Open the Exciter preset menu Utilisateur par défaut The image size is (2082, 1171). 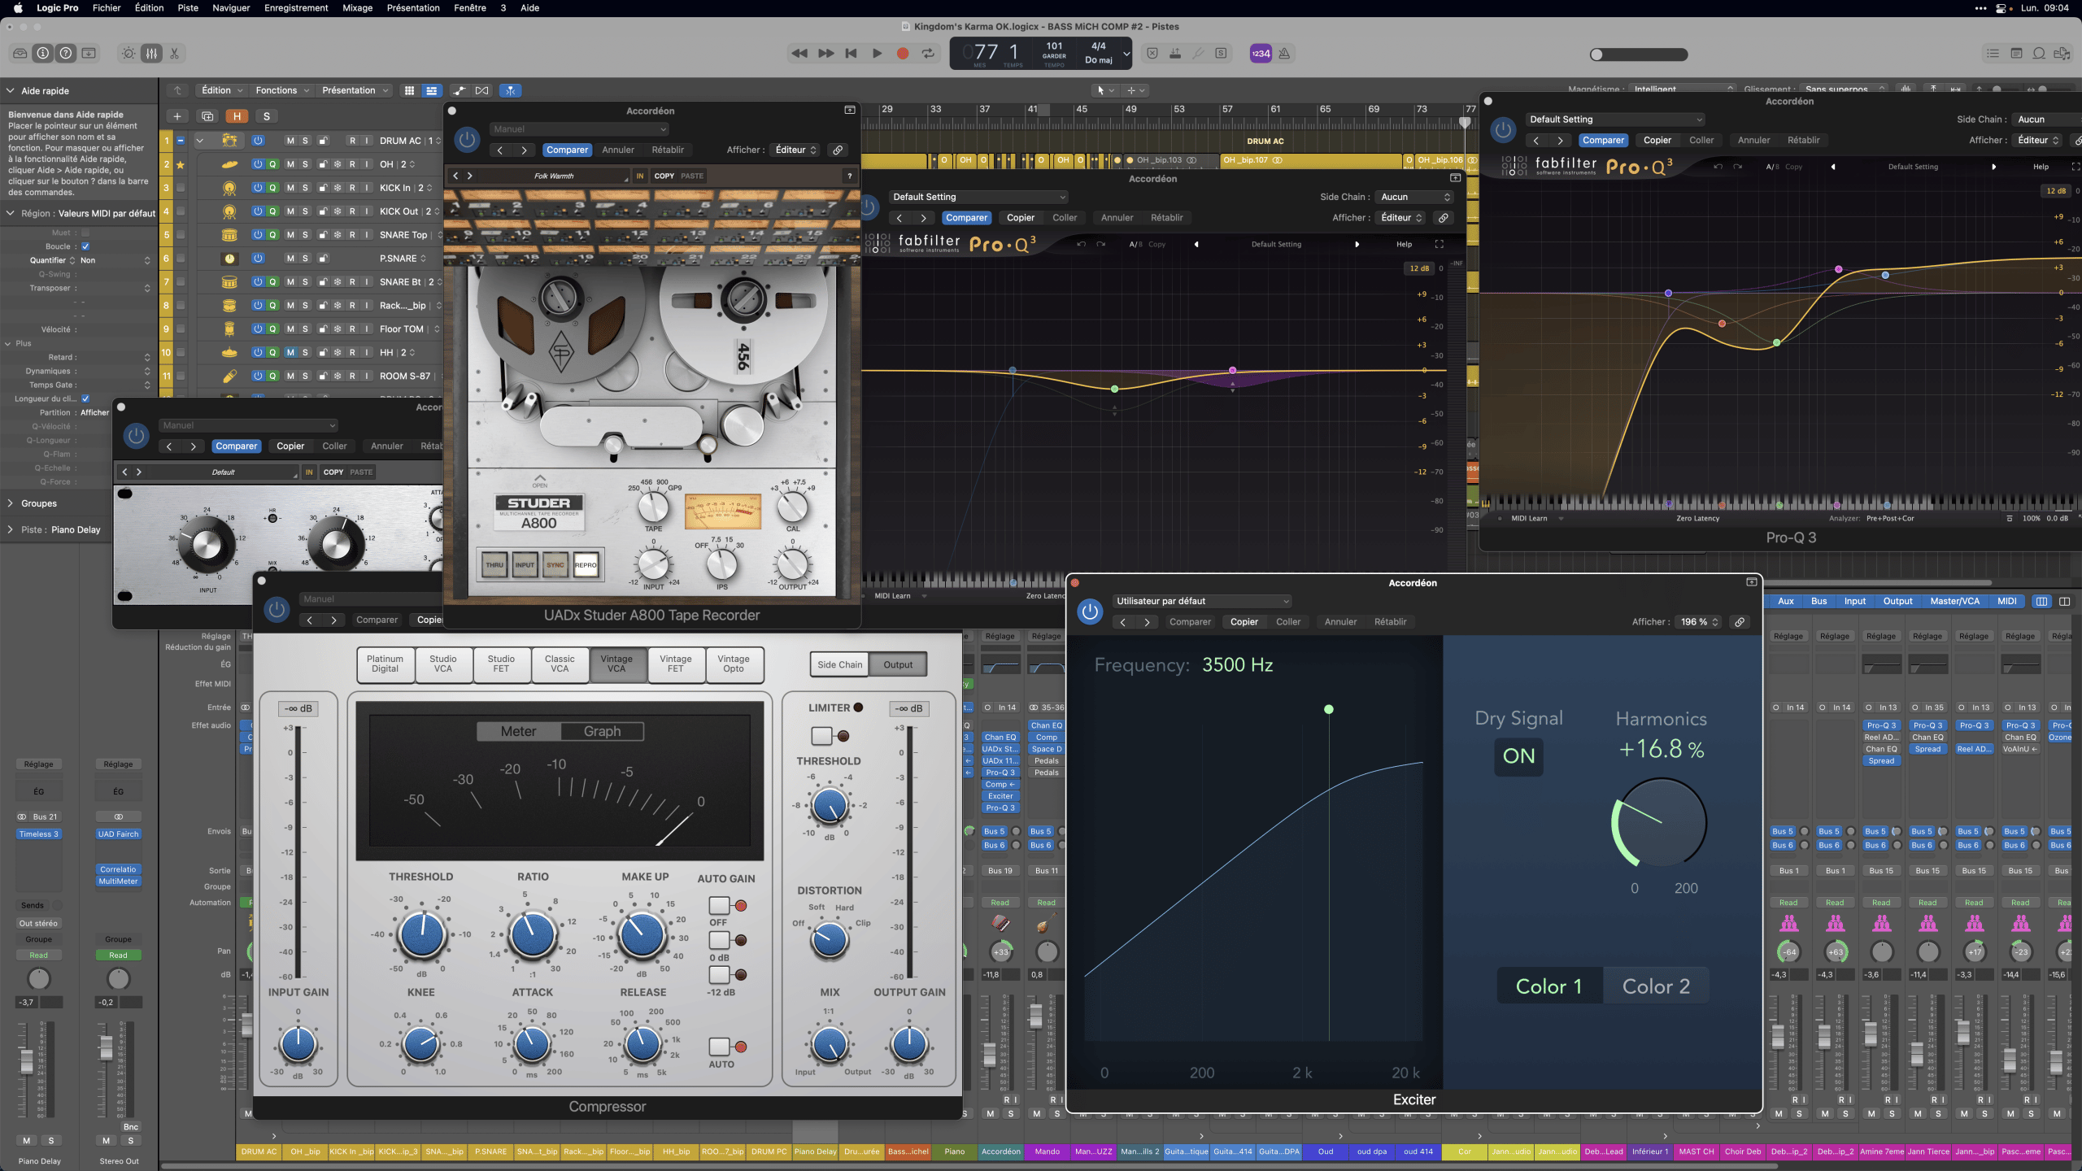point(1202,601)
